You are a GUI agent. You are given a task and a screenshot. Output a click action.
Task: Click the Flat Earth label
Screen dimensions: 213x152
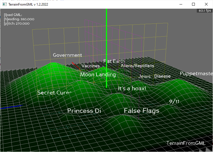114,61
